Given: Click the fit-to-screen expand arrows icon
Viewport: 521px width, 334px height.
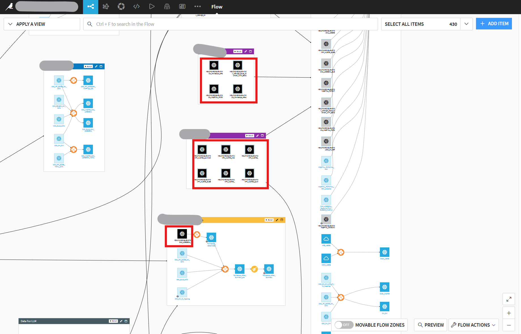Looking at the screenshot, I should click(x=509, y=299).
